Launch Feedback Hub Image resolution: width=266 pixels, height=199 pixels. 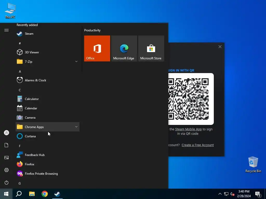tap(48, 155)
